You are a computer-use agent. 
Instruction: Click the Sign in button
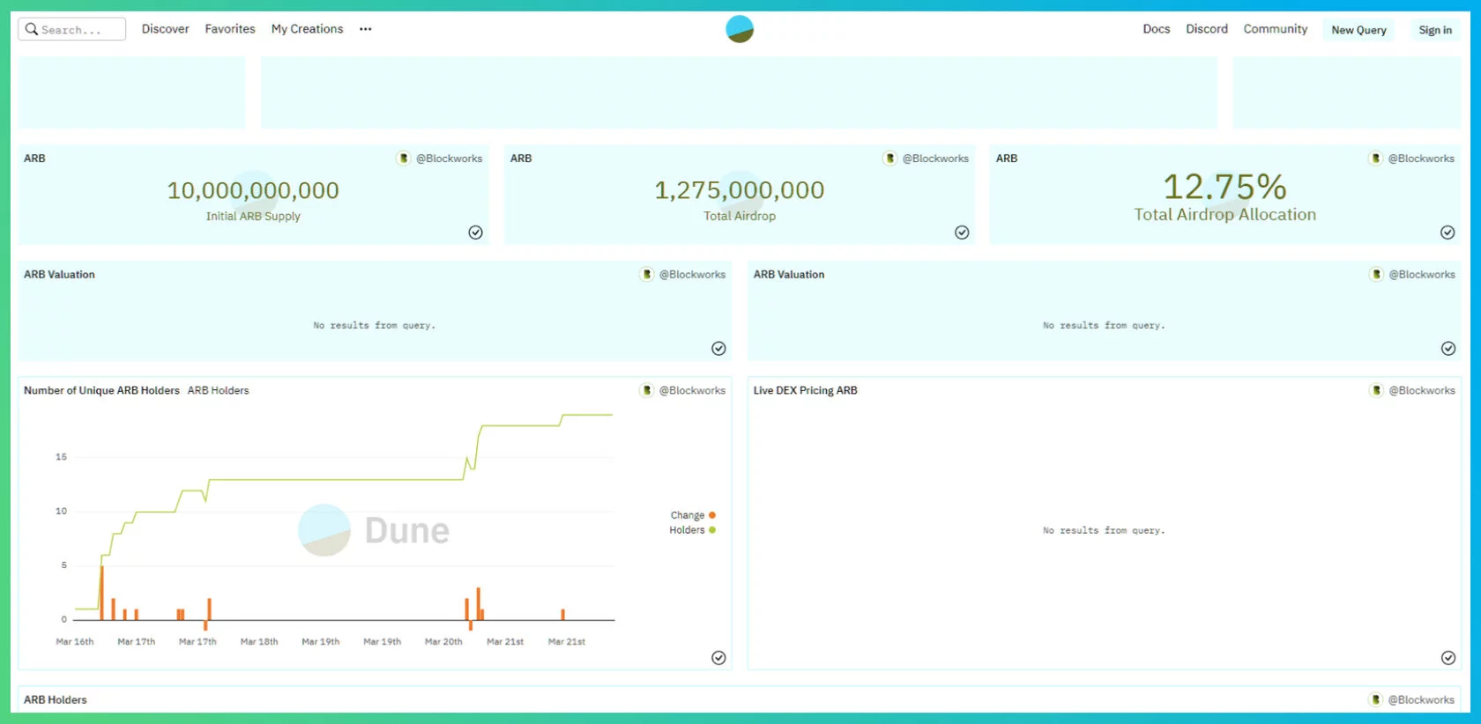coord(1435,30)
